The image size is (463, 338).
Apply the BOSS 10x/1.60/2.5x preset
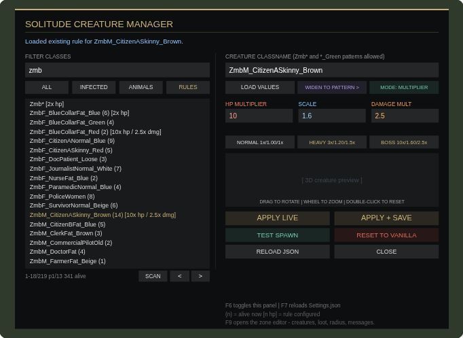[x=404, y=142]
